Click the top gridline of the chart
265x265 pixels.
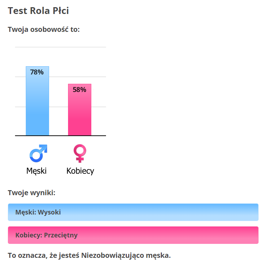pyautogui.click(x=61, y=47)
